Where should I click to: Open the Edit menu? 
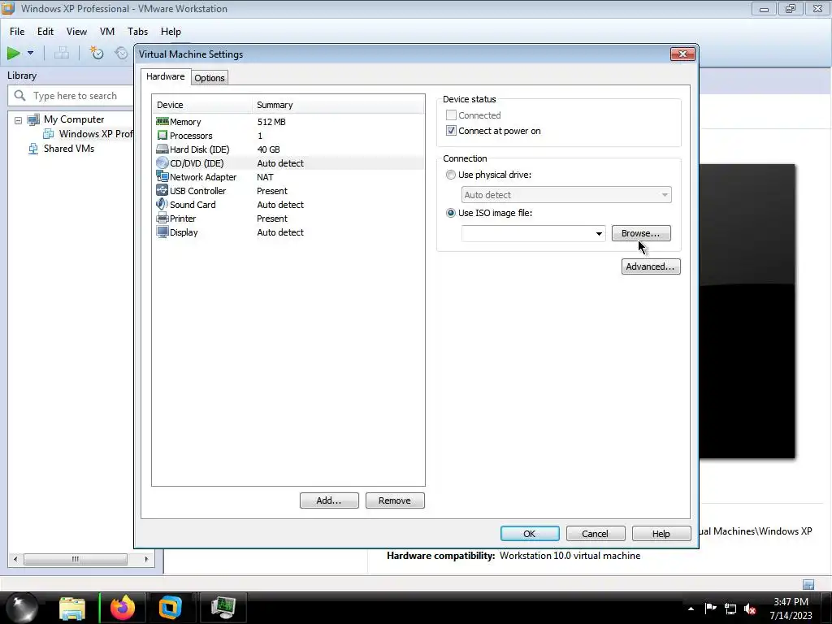[x=45, y=32]
